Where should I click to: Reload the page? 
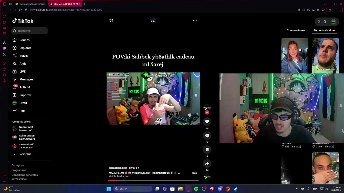(20, 10)
